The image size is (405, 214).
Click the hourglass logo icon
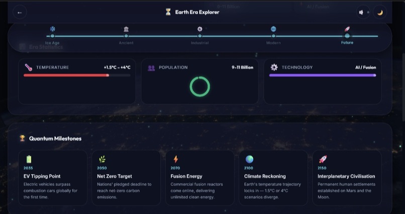tap(168, 12)
